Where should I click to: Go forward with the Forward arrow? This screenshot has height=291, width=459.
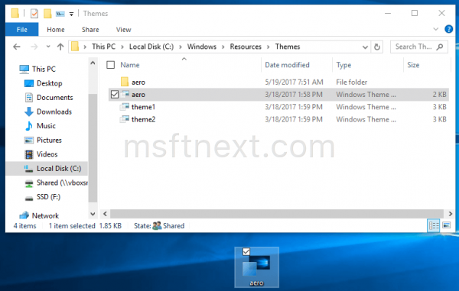(x=34, y=47)
